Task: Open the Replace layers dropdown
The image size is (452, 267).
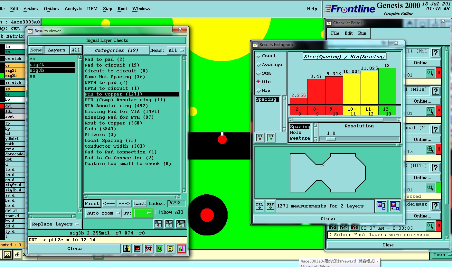Action: pyautogui.click(x=56, y=224)
